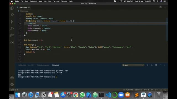Change indentation via 'Spaces: 2'
The width and height of the screenshot is (177, 99).
click(x=139, y=90)
